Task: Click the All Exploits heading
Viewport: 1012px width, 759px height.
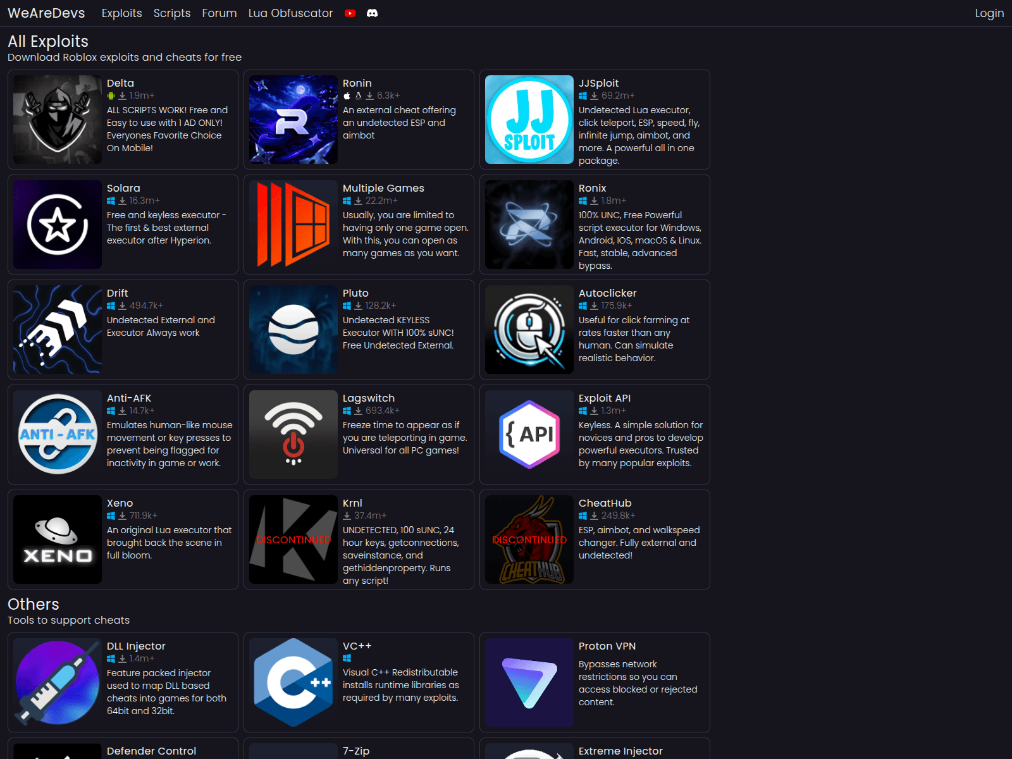Action: [48, 41]
